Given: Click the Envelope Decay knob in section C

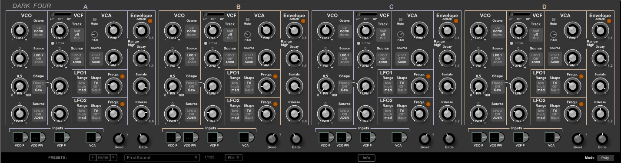Looking at the screenshot, I should (448, 58).
